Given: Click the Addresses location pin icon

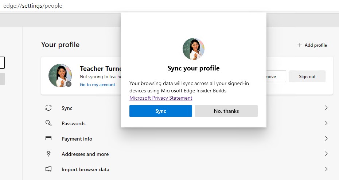Looking at the screenshot, I should pos(48,154).
